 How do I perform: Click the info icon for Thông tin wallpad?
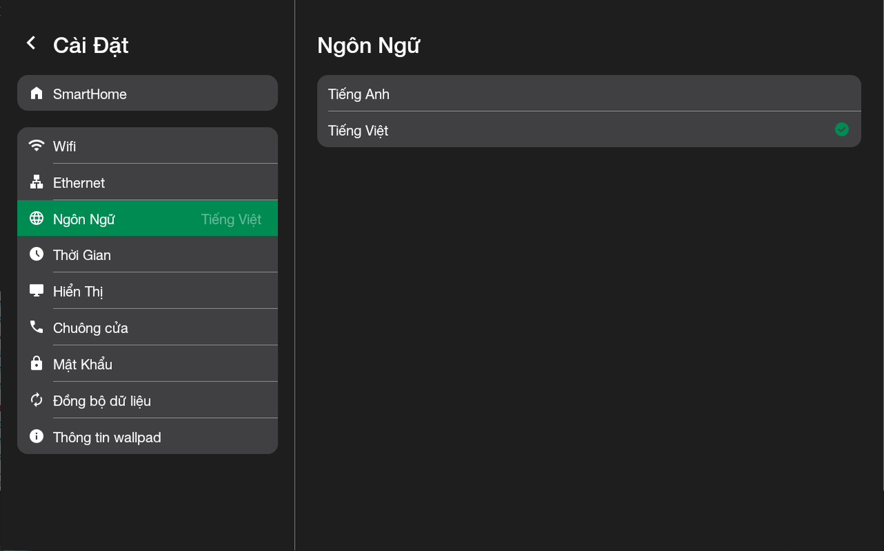click(x=37, y=437)
